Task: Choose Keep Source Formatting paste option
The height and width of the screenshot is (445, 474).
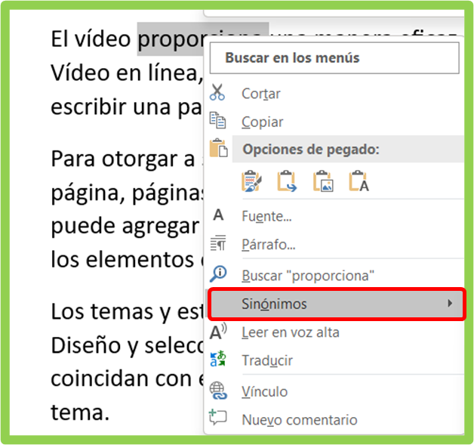Action: pos(251,181)
